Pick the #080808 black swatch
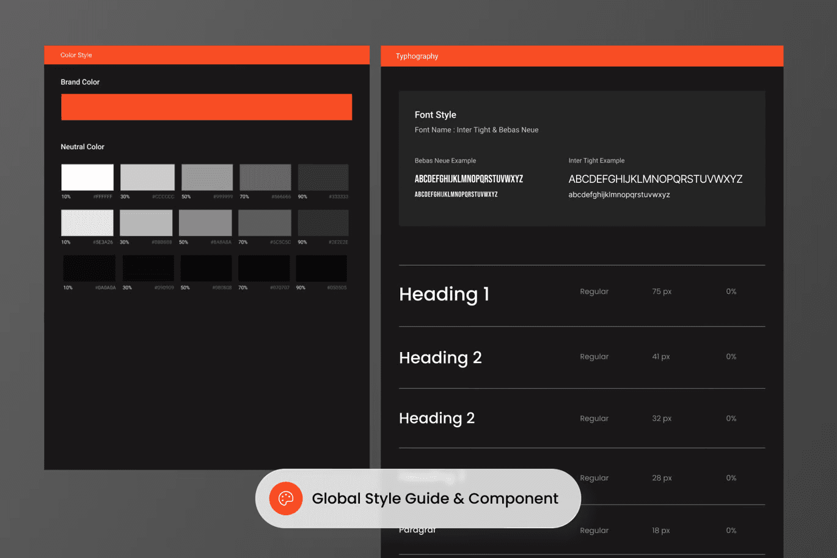837x558 pixels. point(206,268)
